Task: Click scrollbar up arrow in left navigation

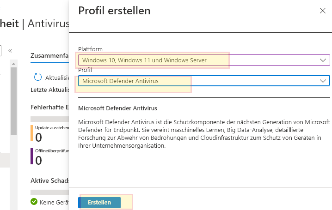Action: (13, 62)
